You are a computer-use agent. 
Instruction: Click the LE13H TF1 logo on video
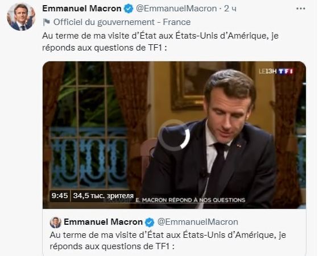(276, 72)
